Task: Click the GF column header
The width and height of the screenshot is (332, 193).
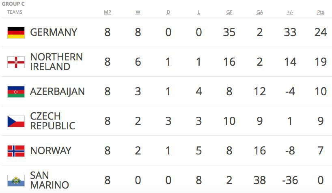Action: [229, 12]
